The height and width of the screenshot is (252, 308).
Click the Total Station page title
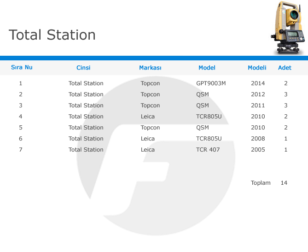coord(52,35)
